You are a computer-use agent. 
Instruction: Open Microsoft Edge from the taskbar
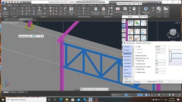point(61,99)
